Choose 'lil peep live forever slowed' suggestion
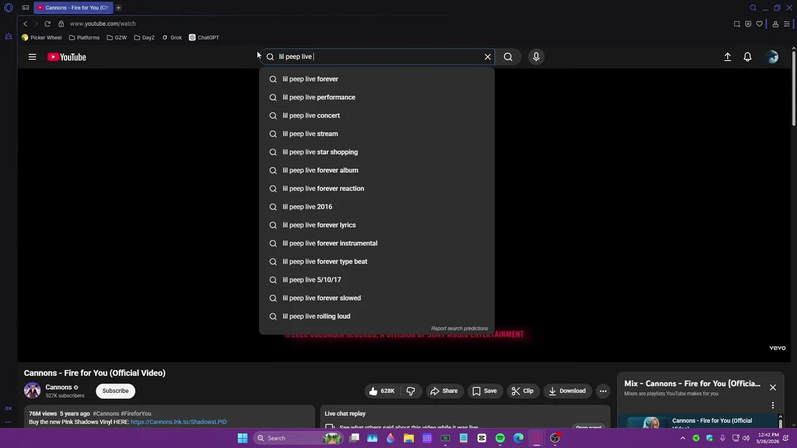This screenshot has height=448, width=797. point(377,298)
